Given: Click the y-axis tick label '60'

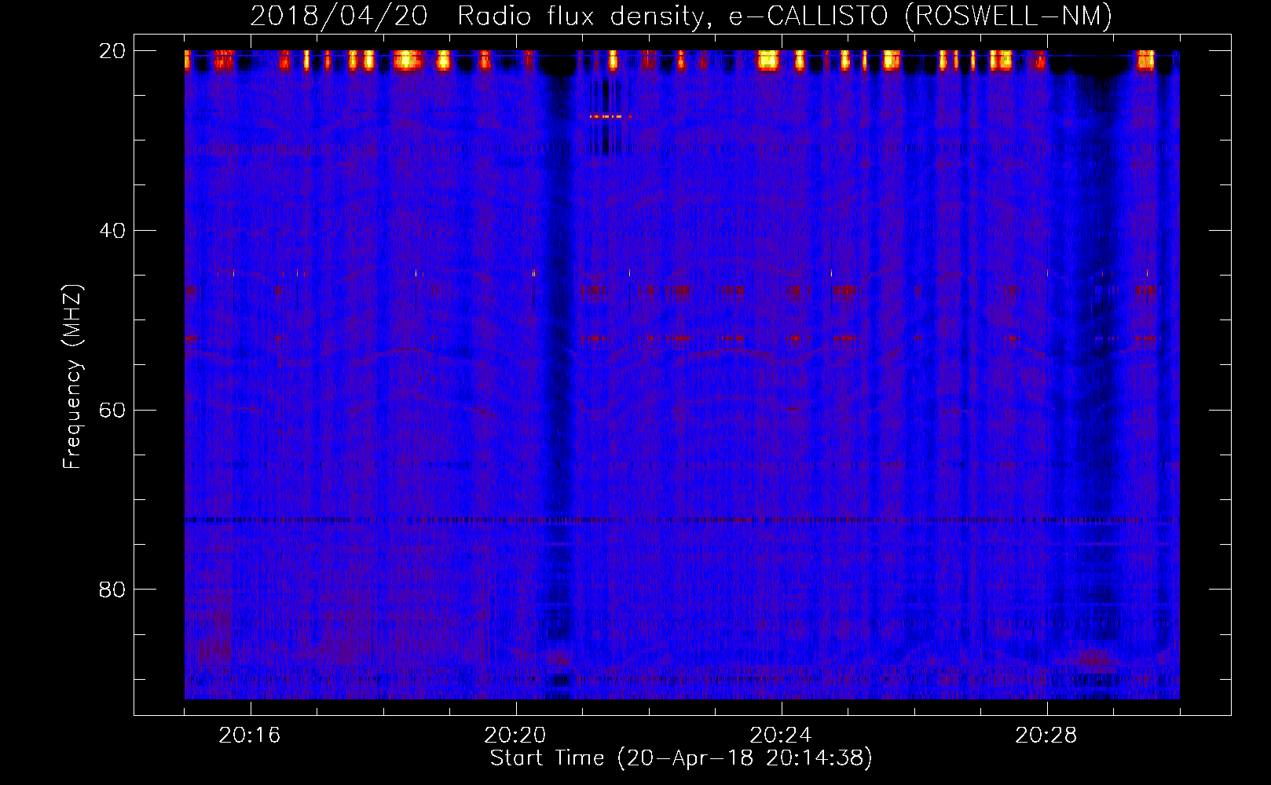Looking at the screenshot, I should pos(112,410).
